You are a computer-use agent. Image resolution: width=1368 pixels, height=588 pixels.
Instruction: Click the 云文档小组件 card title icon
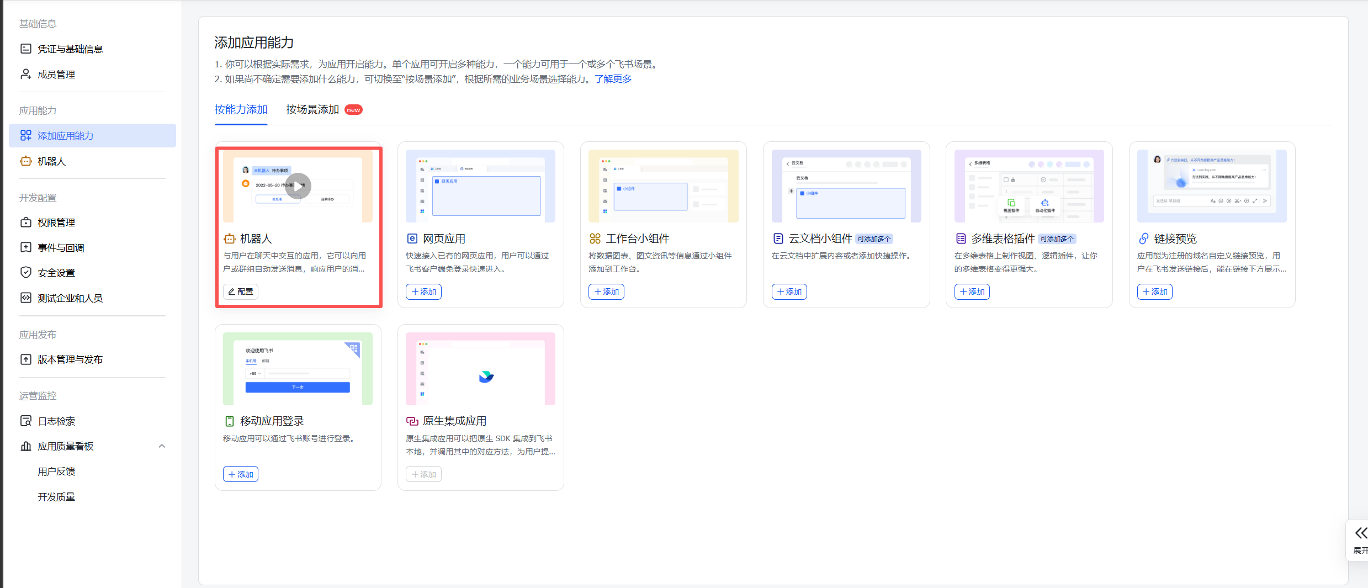click(778, 239)
